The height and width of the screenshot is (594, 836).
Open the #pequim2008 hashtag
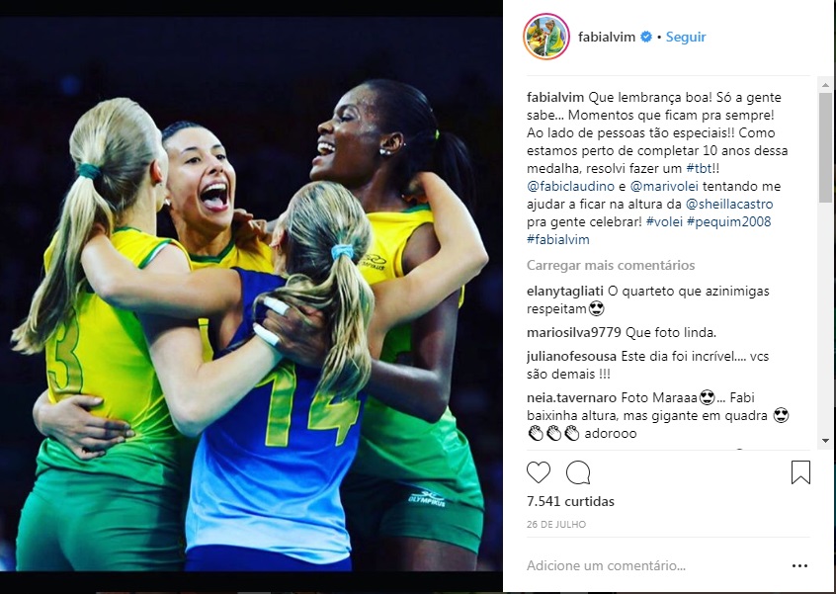[729, 221]
